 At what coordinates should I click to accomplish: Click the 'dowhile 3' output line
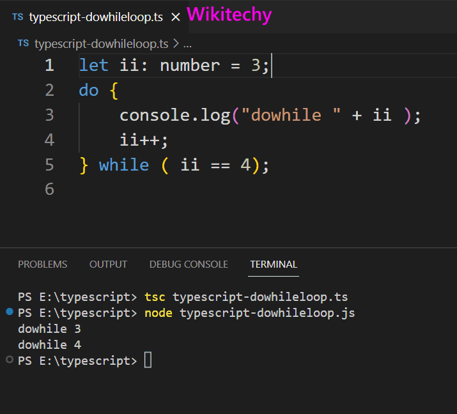[49, 329]
